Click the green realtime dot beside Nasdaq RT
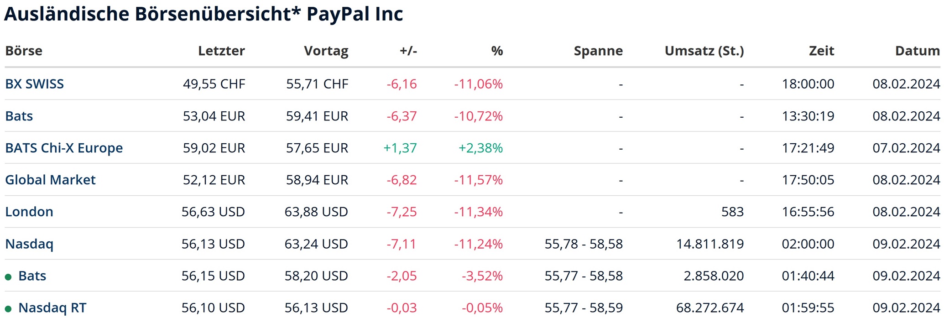 click(8, 309)
